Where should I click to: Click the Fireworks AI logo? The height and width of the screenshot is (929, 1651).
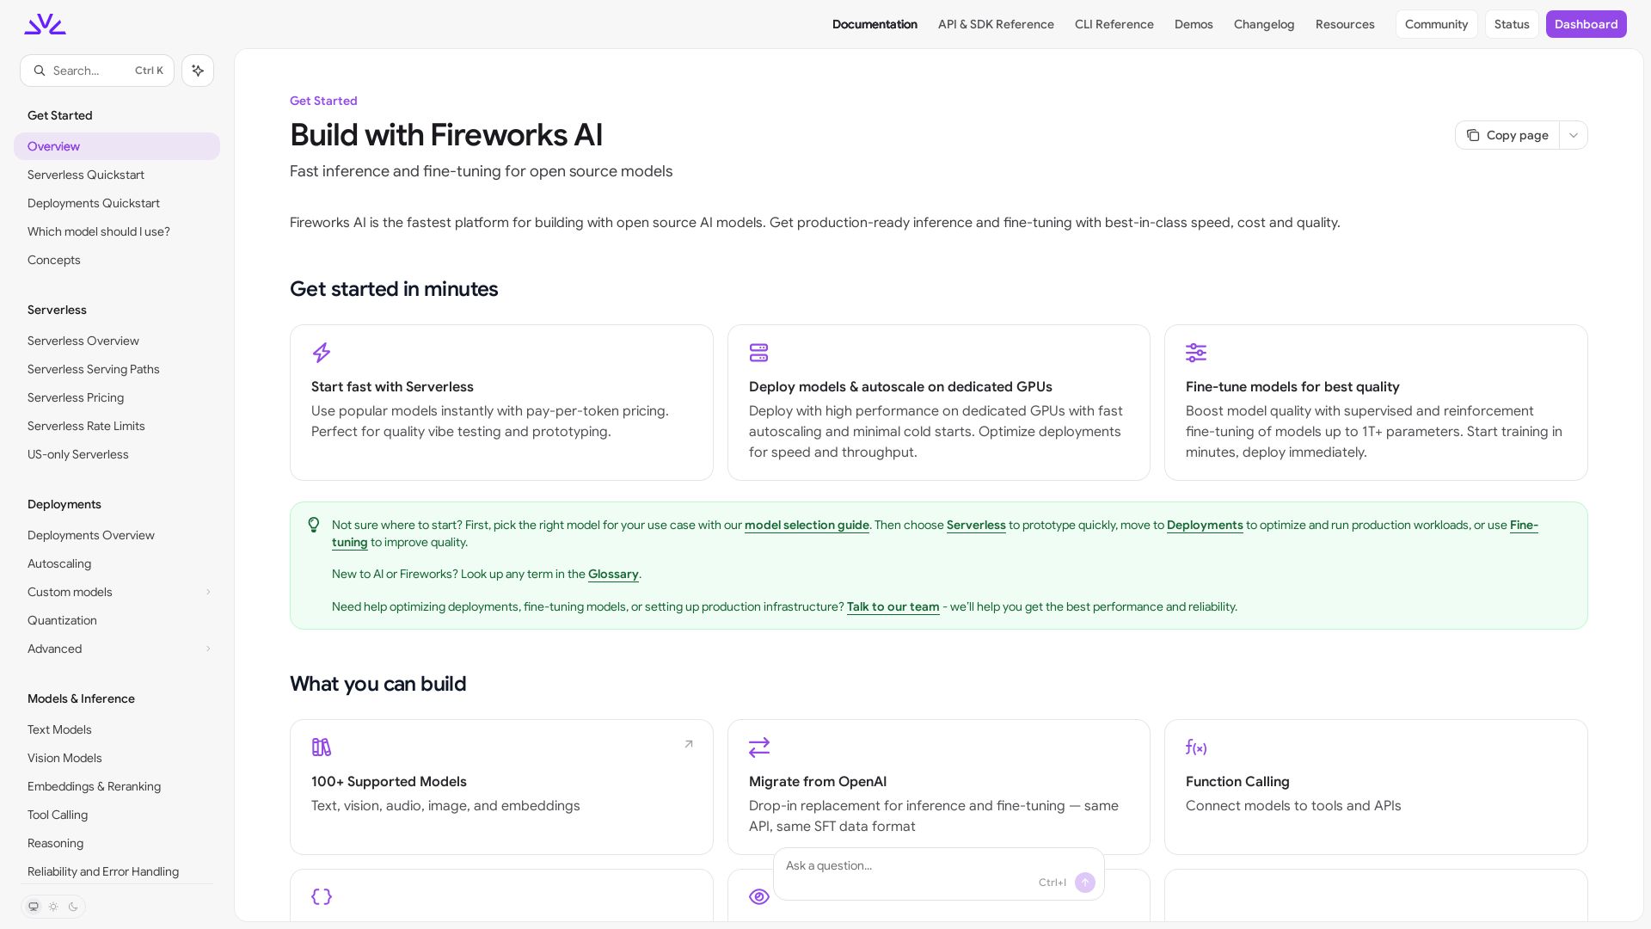point(45,24)
